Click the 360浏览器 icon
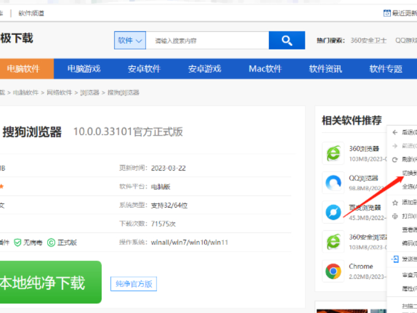417x313 pixels. coord(333,153)
